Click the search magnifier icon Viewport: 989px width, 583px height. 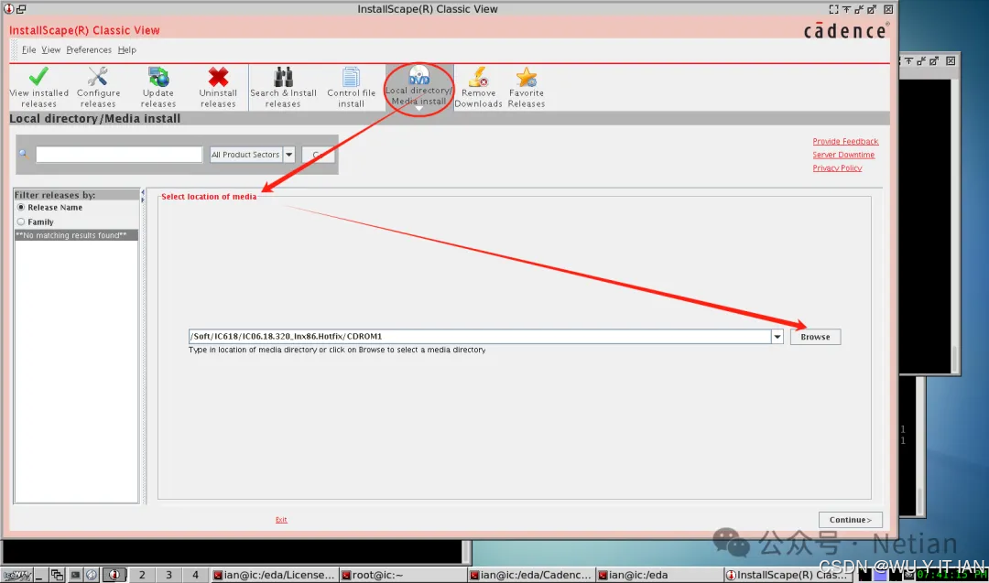(24, 154)
